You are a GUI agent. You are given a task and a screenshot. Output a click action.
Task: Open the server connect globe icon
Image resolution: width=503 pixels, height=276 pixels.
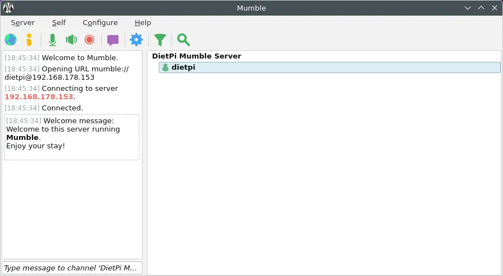click(x=11, y=40)
